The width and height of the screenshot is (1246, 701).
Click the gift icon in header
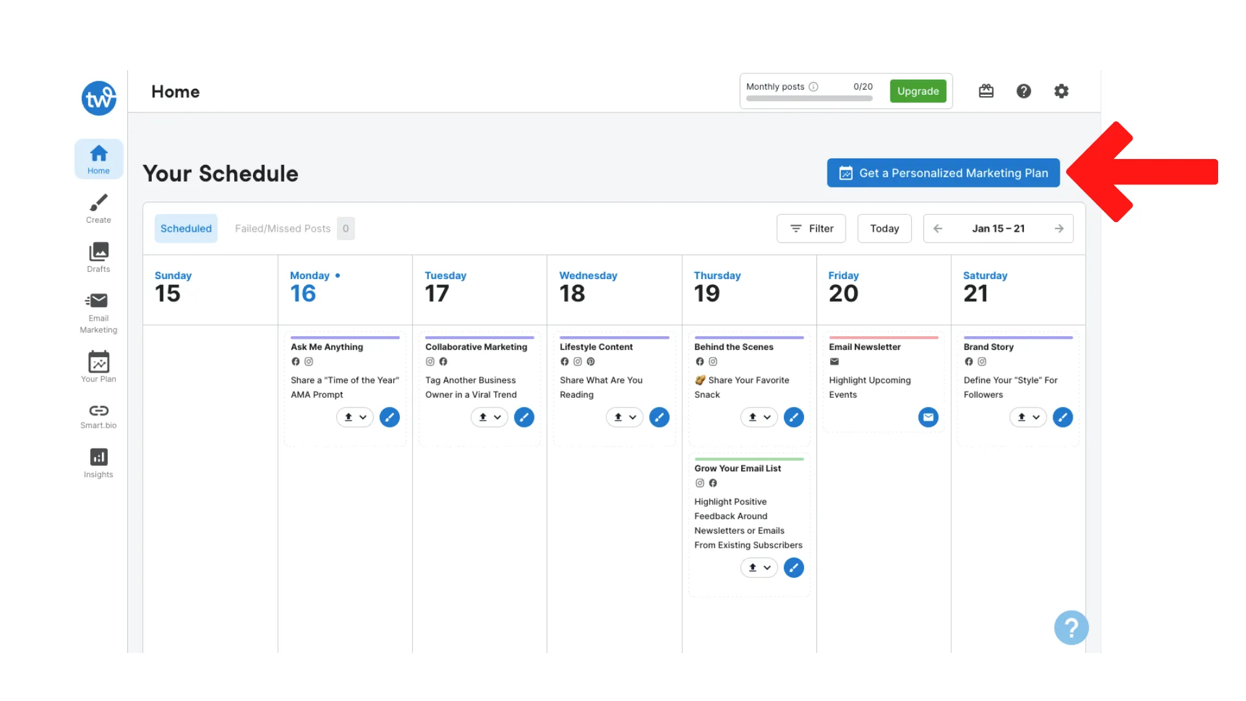pyautogui.click(x=986, y=91)
